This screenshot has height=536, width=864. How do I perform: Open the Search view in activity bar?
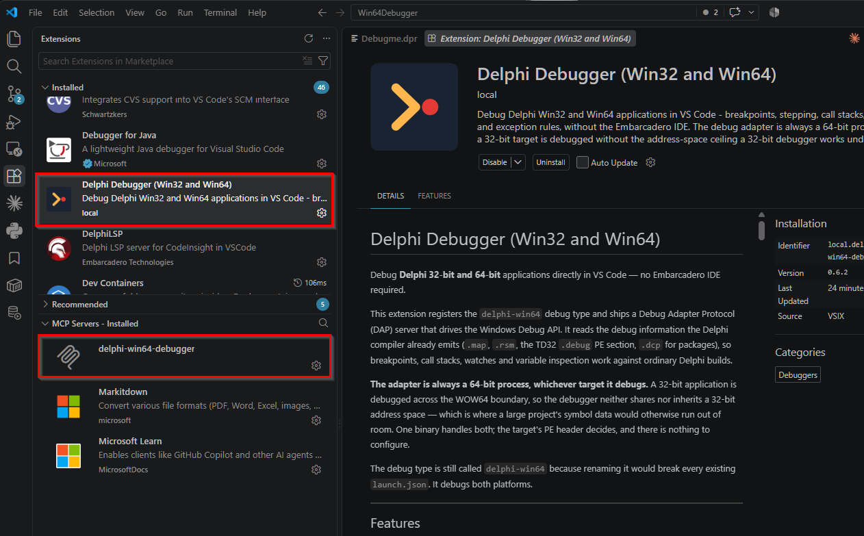click(14, 66)
